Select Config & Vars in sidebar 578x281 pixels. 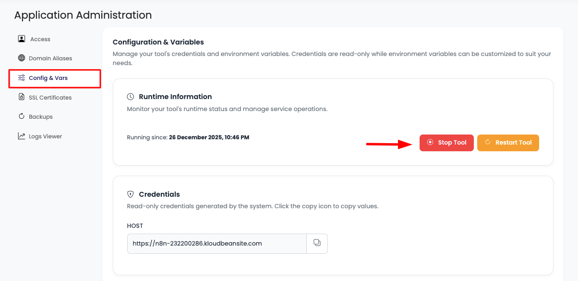[48, 78]
